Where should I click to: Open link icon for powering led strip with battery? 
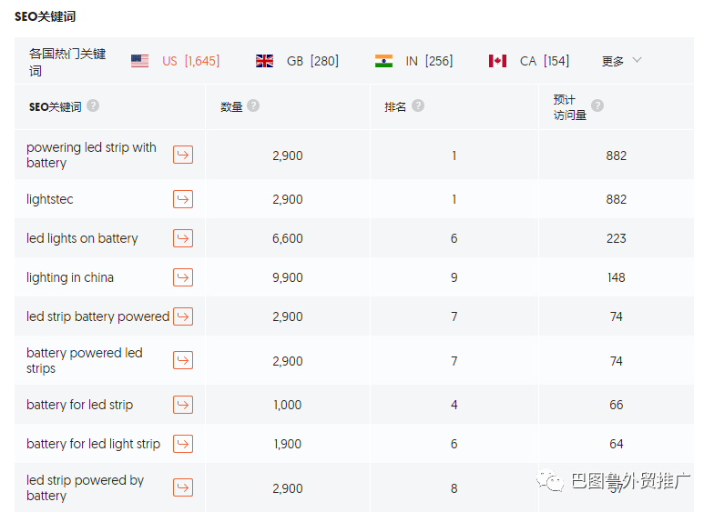(183, 155)
